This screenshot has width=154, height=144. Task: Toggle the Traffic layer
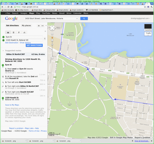click(148, 34)
